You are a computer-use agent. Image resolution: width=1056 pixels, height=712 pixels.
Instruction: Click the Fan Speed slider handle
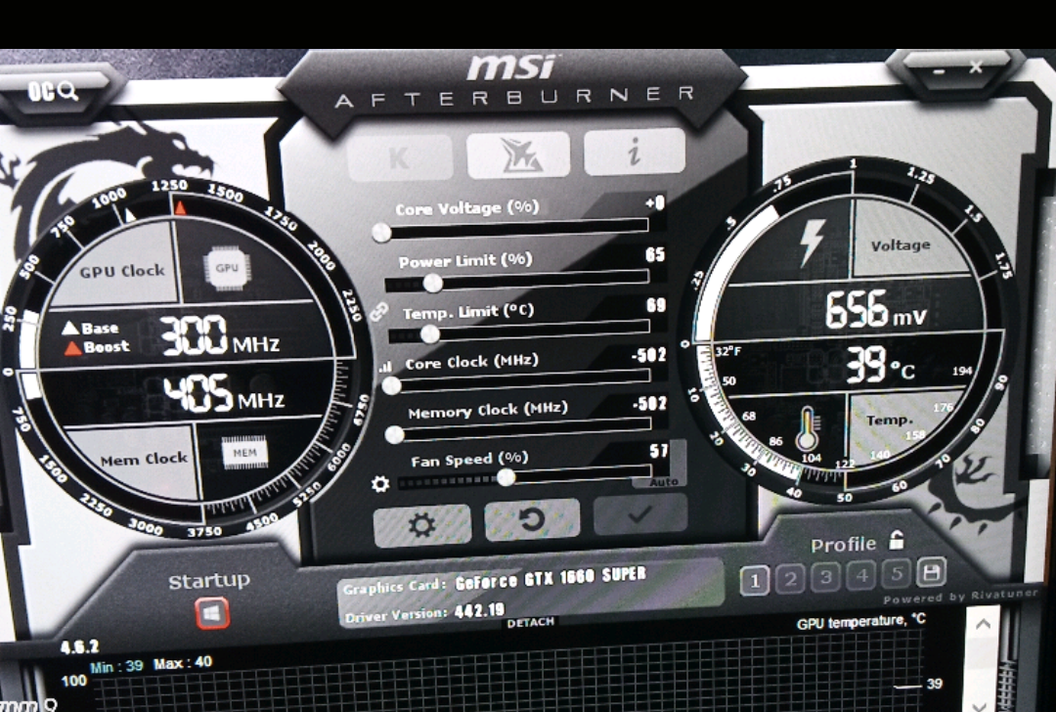tap(506, 477)
